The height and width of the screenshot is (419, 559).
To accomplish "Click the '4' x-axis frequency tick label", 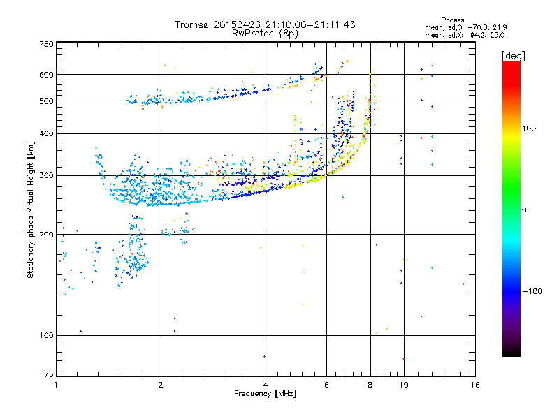I will click(x=266, y=385).
